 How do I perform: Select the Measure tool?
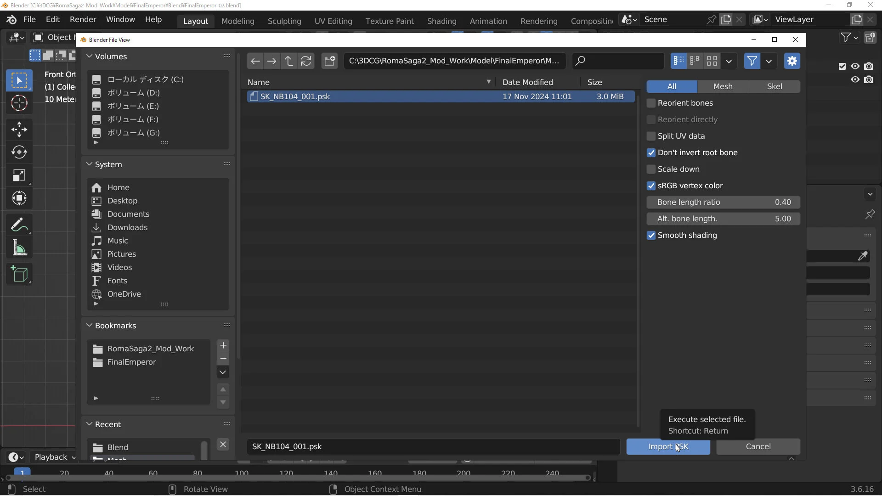(x=19, y=248)
